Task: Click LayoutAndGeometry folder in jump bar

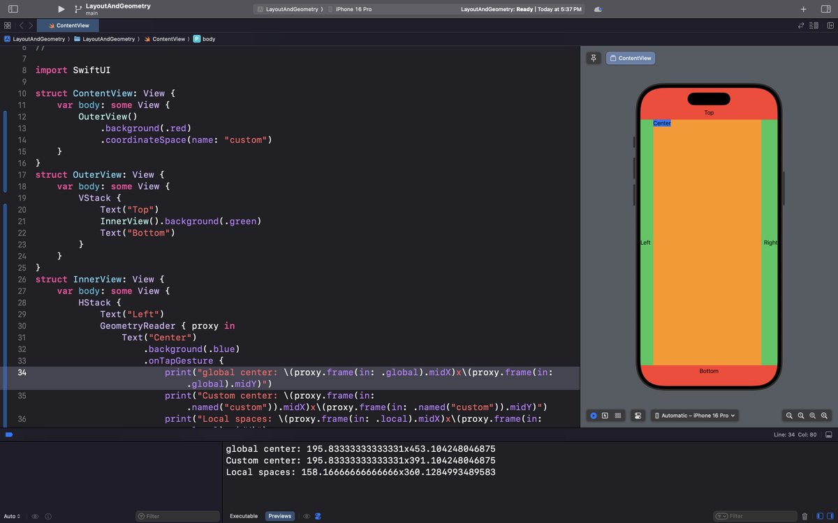Action: coord(105,39)
